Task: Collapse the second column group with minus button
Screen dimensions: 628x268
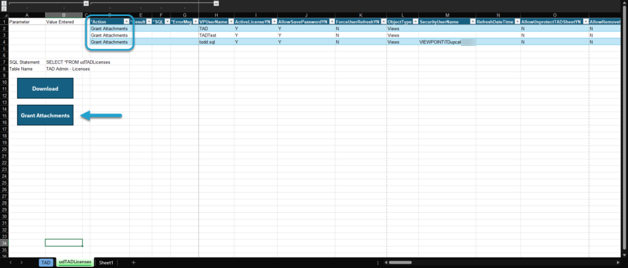Action: tap(216, 3)
